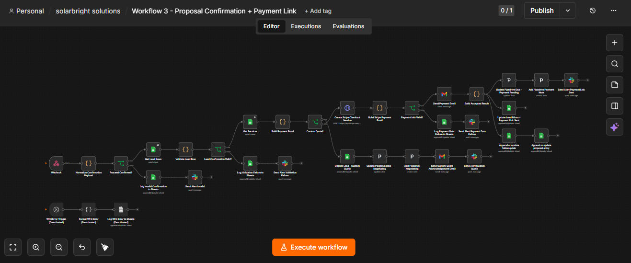Select the Update Lead - Custom Quote node

[x=347, y=156]
